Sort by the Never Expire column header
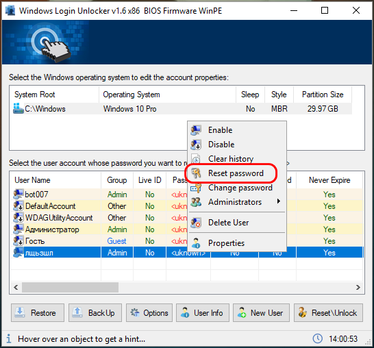 pos(329,180)
